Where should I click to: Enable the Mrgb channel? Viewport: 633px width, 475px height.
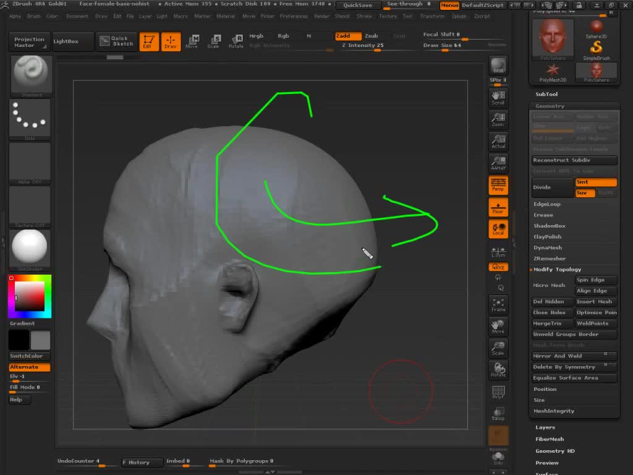pyautogui.click(x=256, y=36)
